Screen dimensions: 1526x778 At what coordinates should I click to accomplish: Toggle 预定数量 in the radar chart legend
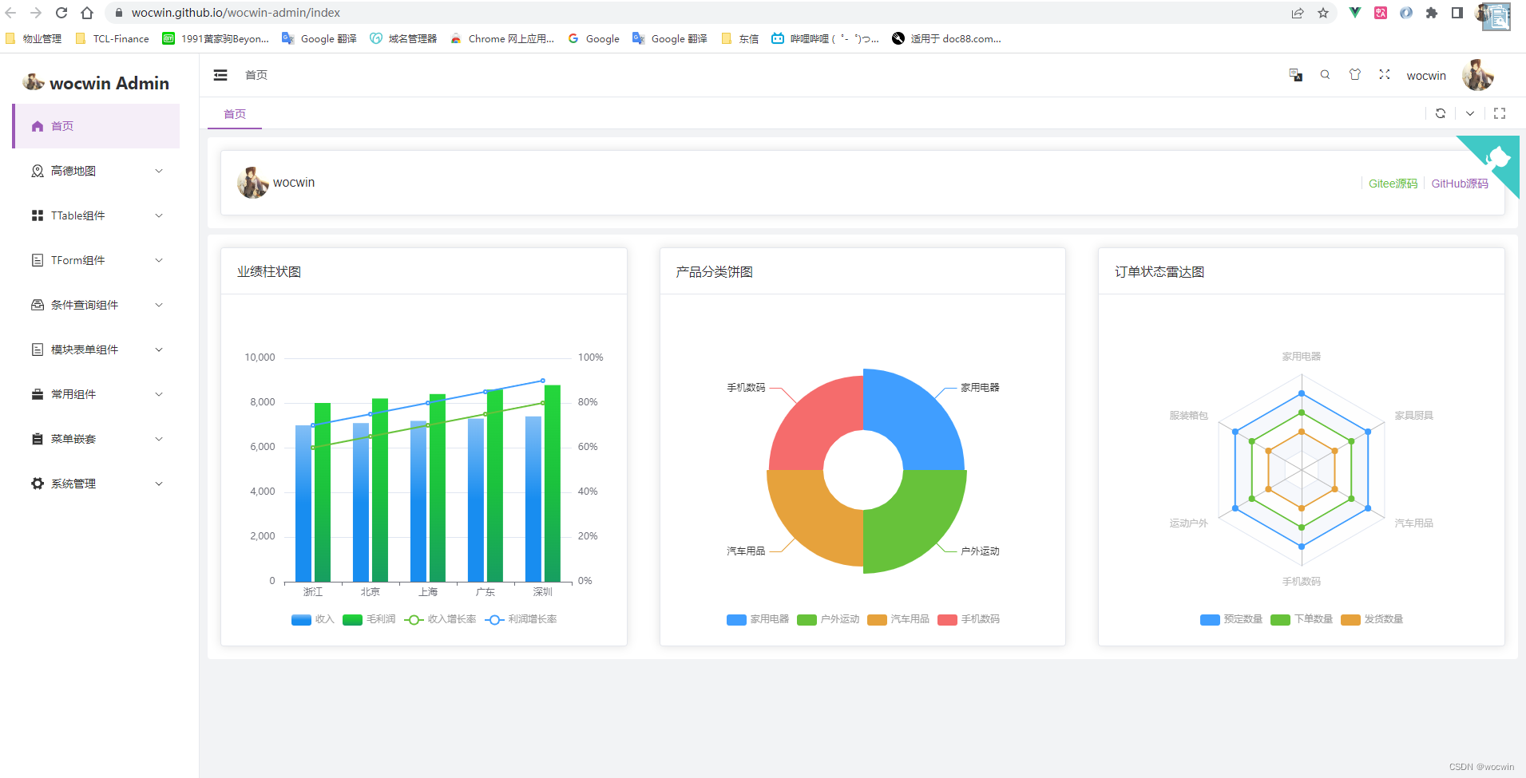pyautogui.click(x=1231, y=619)
